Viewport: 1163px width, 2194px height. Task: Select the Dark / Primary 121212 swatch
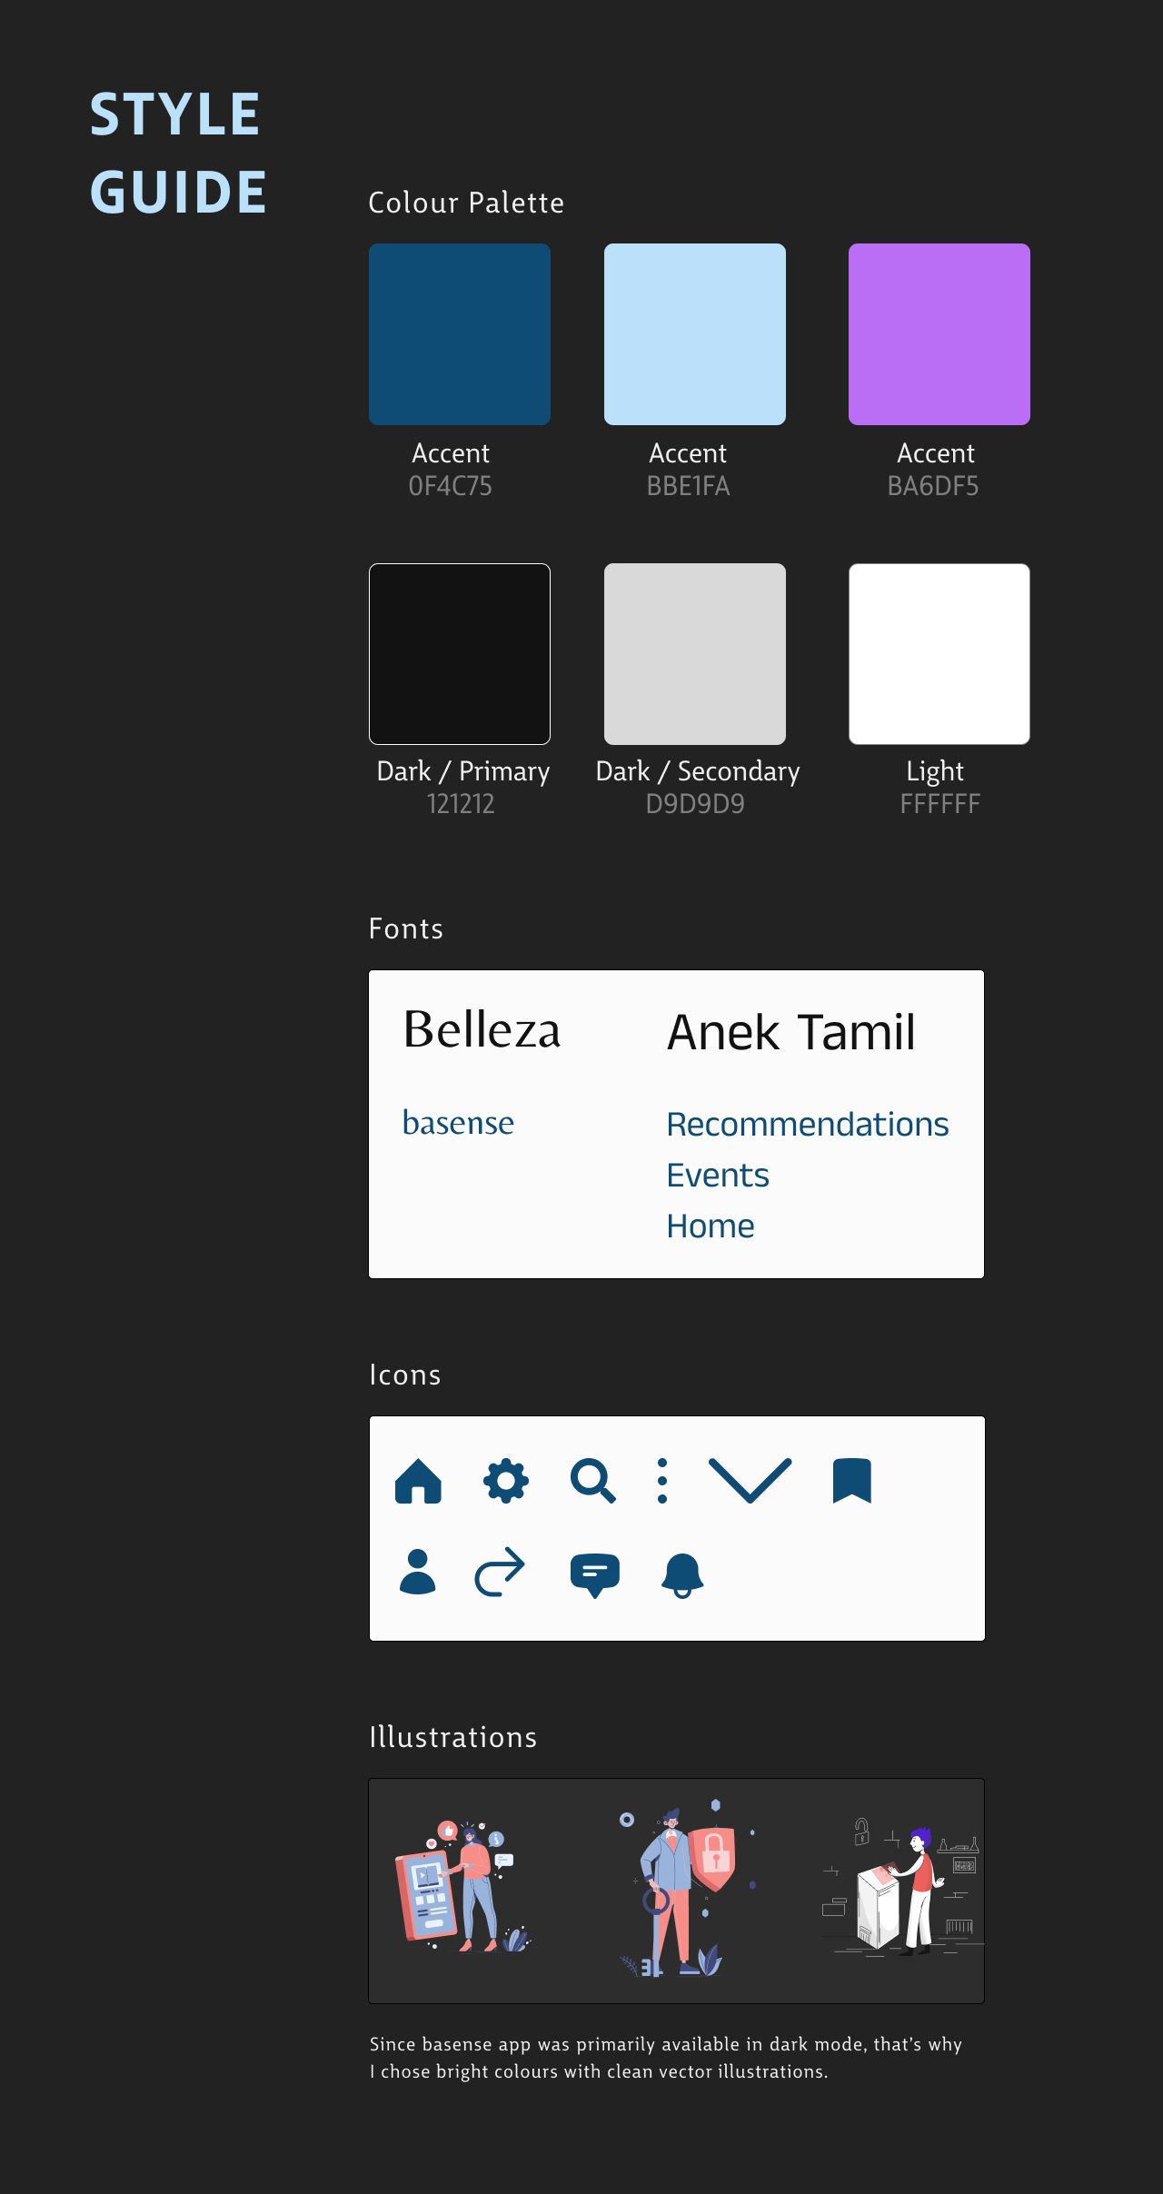pos(460,654)
